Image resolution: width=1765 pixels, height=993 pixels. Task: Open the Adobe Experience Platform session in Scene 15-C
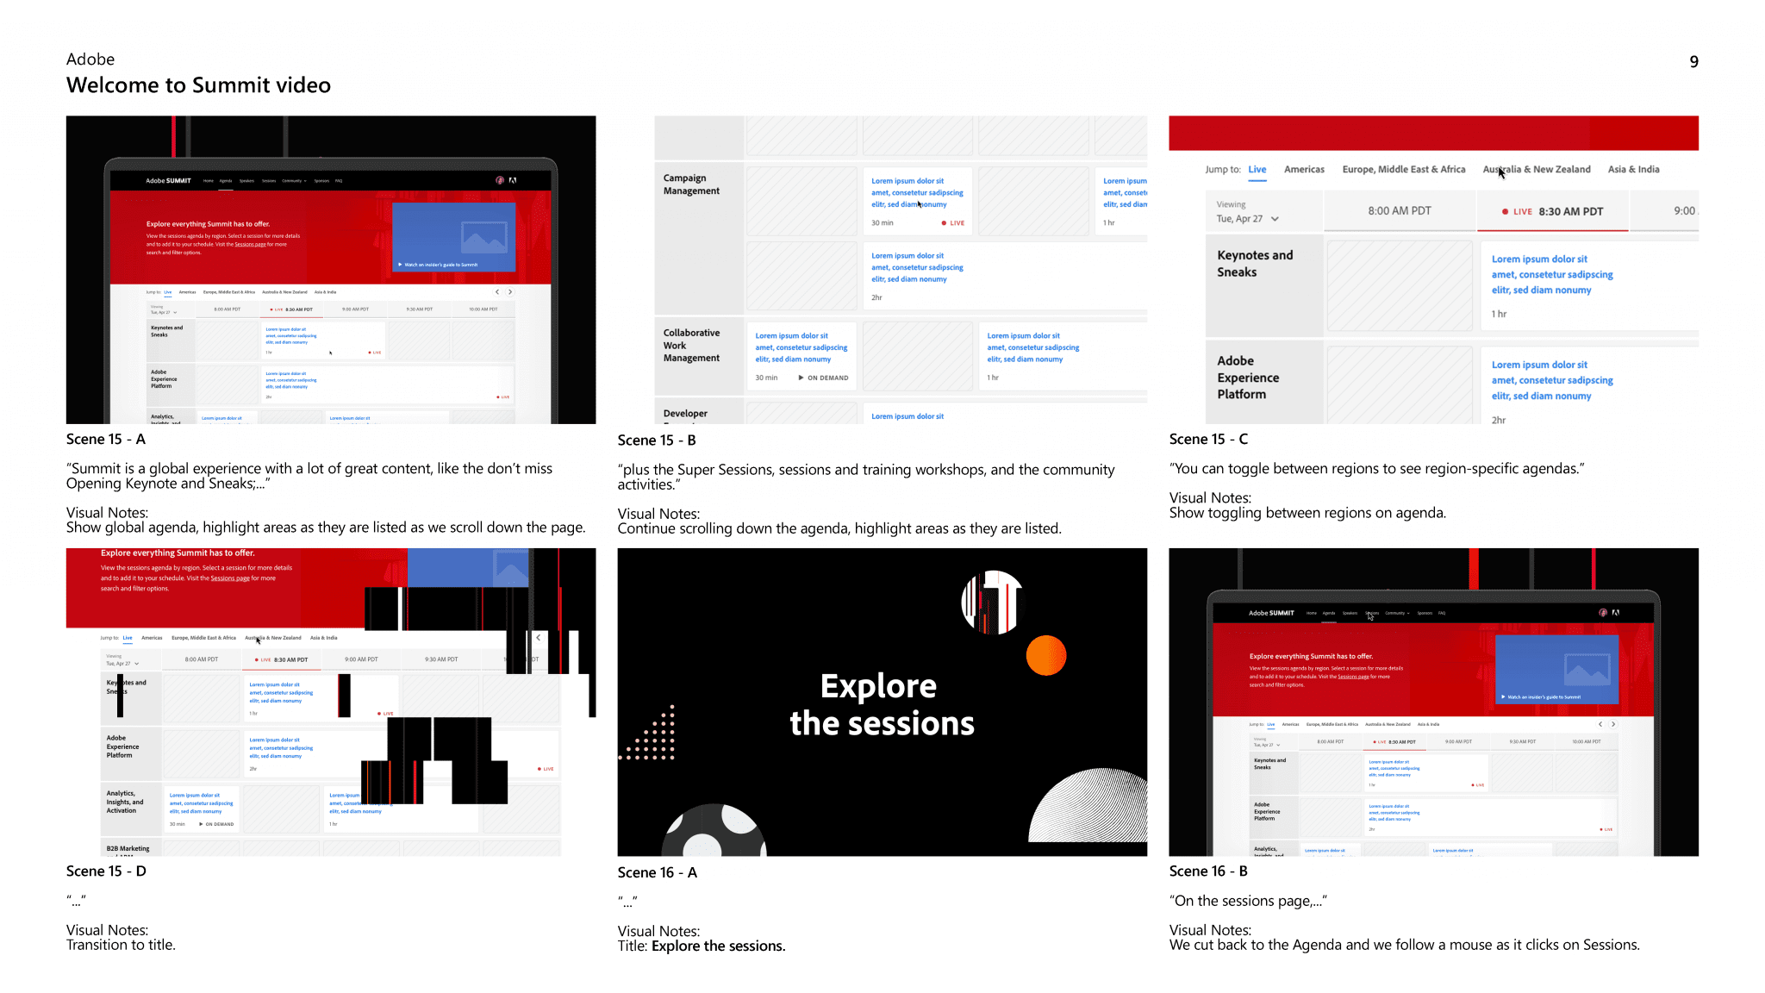coord(1589,385)
